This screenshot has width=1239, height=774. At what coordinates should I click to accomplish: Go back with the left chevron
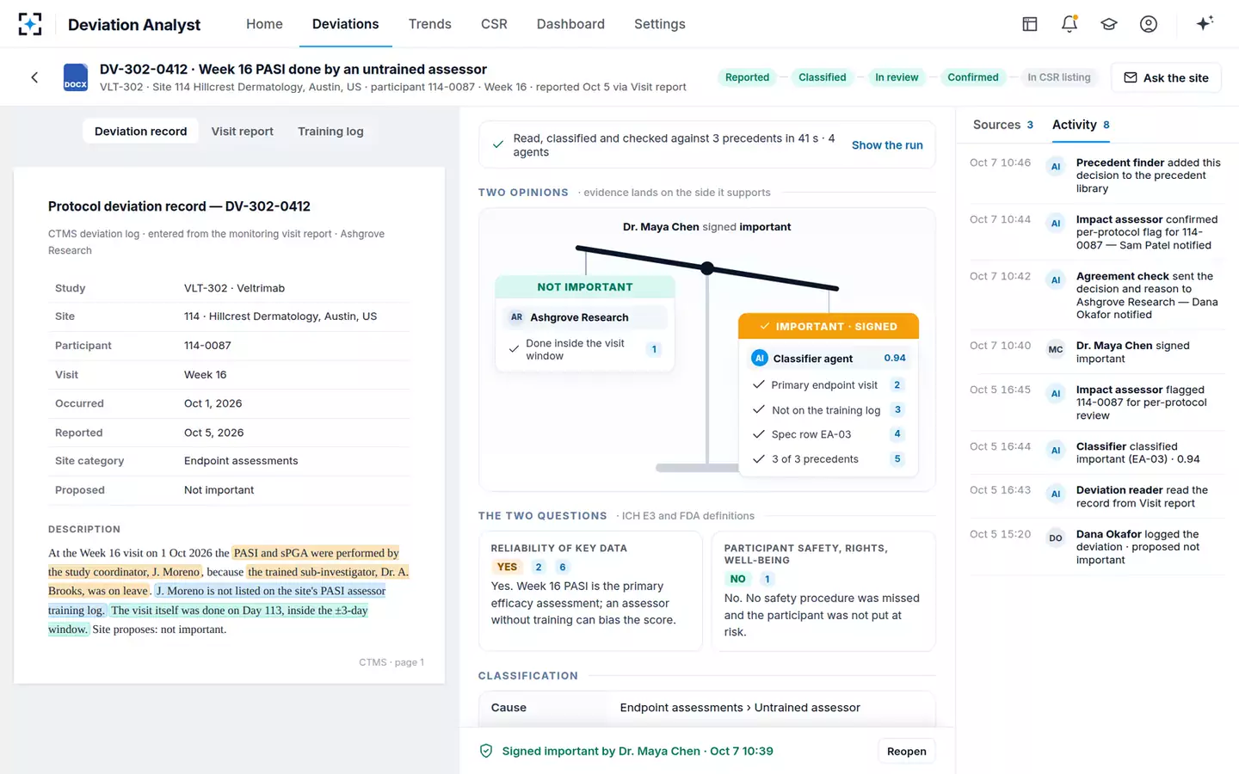point(34,77)
